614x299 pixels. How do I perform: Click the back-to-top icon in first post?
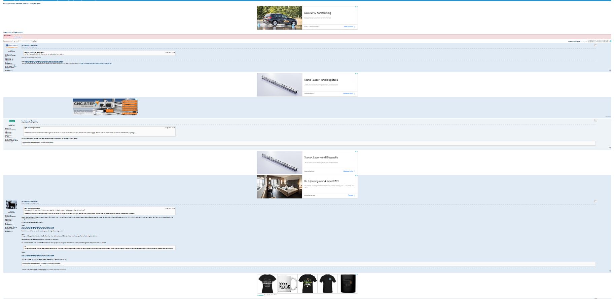(x=610, y=70)
